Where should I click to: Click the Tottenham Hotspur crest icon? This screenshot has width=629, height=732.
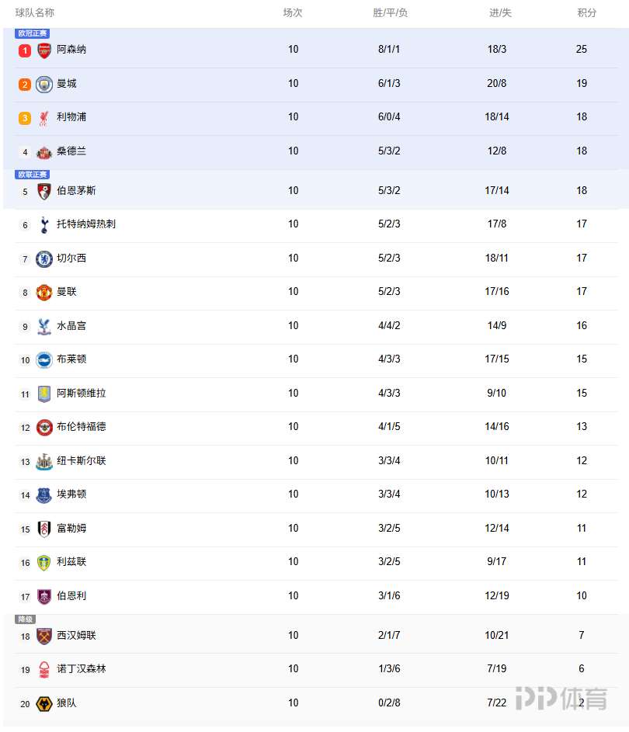[x=44, y=225]
